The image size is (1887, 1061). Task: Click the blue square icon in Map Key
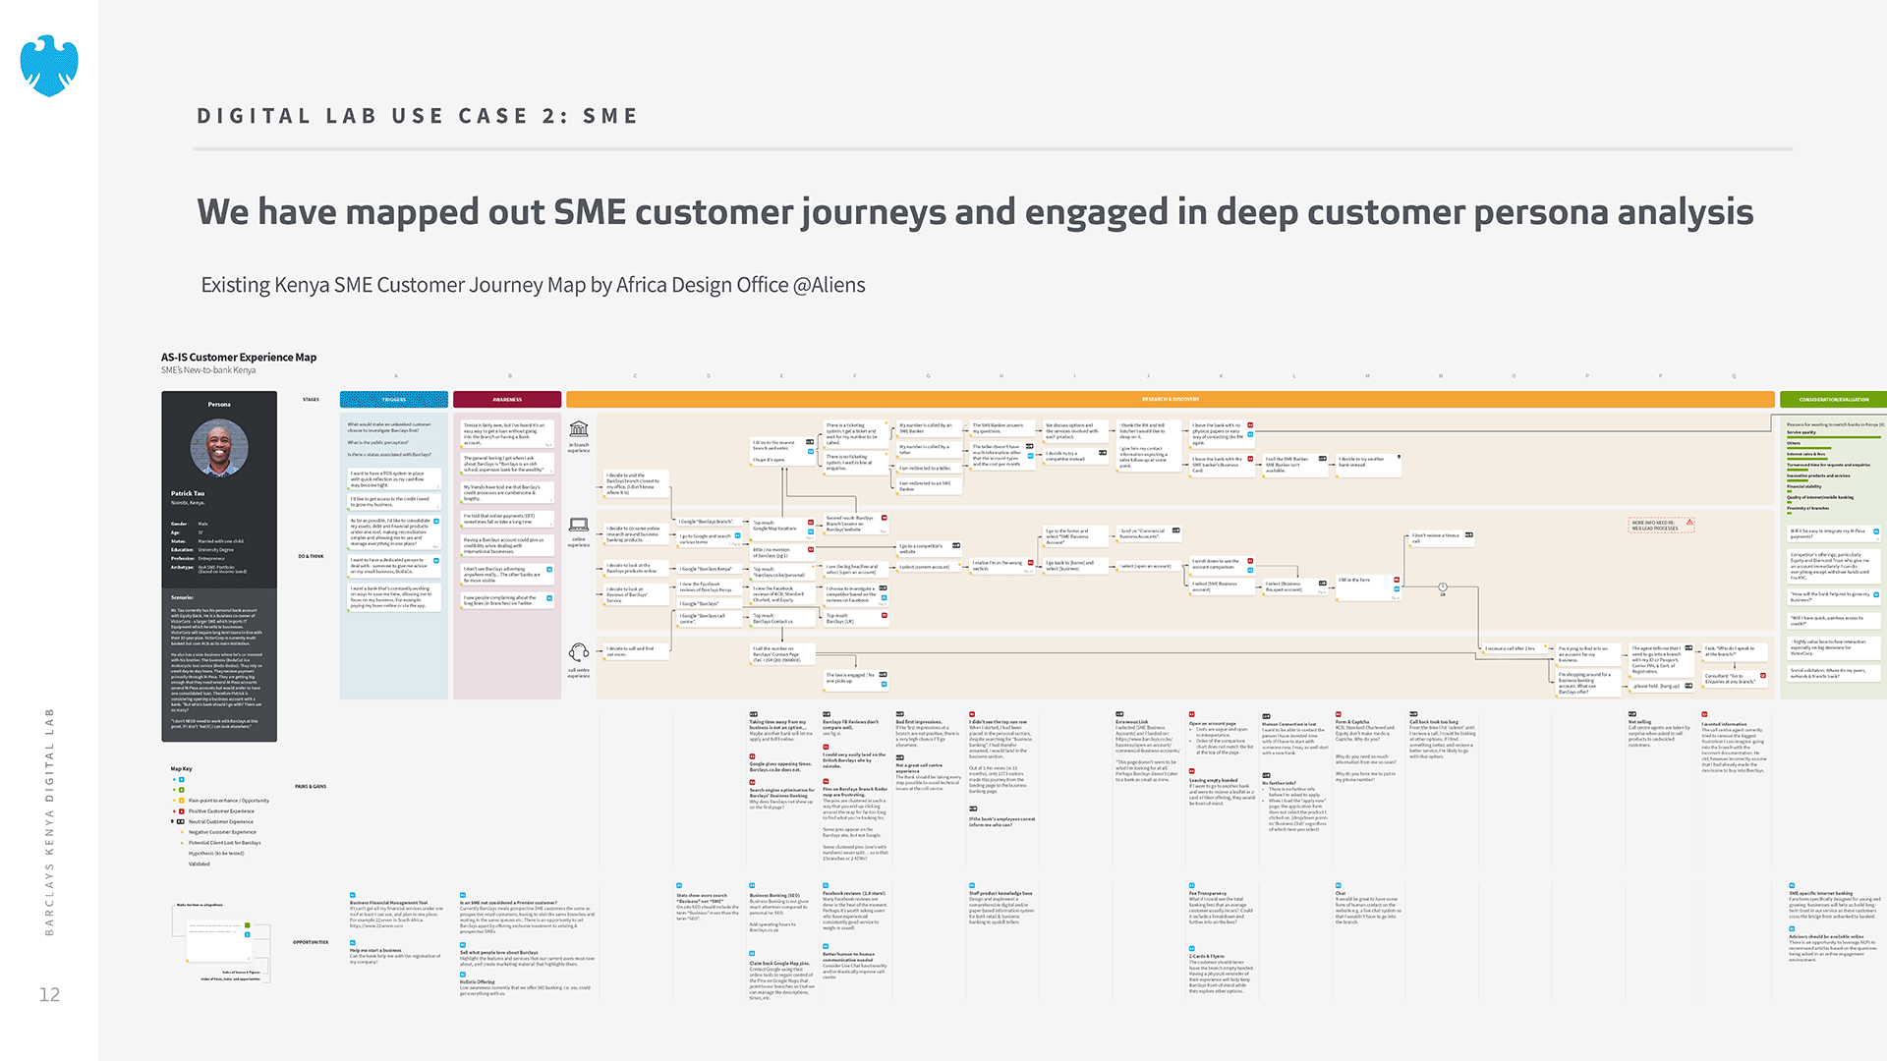(x=182, y=779)
